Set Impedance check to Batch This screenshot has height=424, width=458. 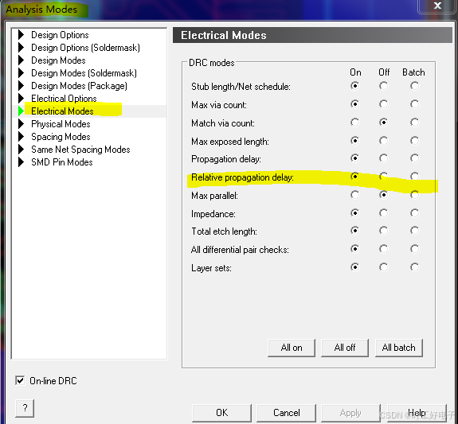pyautogui.click(x=414, y=213)
